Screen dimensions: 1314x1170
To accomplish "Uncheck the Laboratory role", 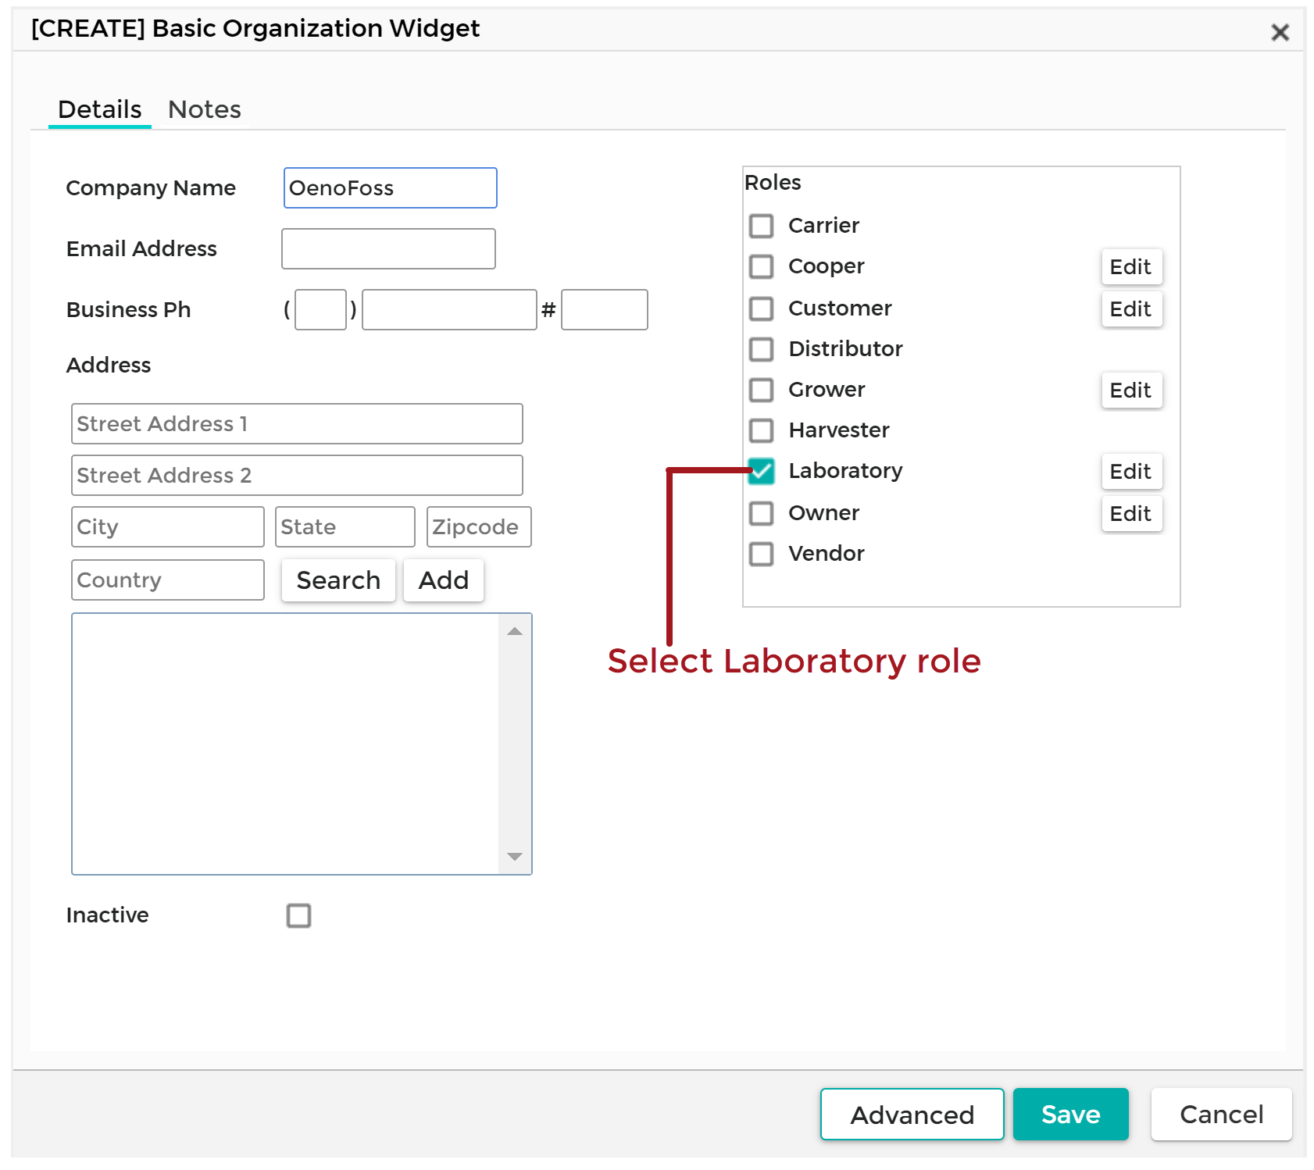I will point(761,471).
